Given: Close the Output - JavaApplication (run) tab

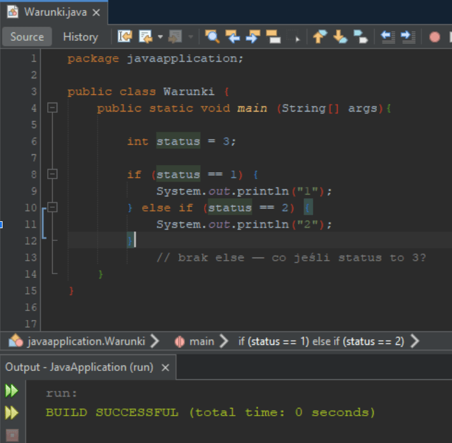Looking at the screenshot, I should (165, 368).
